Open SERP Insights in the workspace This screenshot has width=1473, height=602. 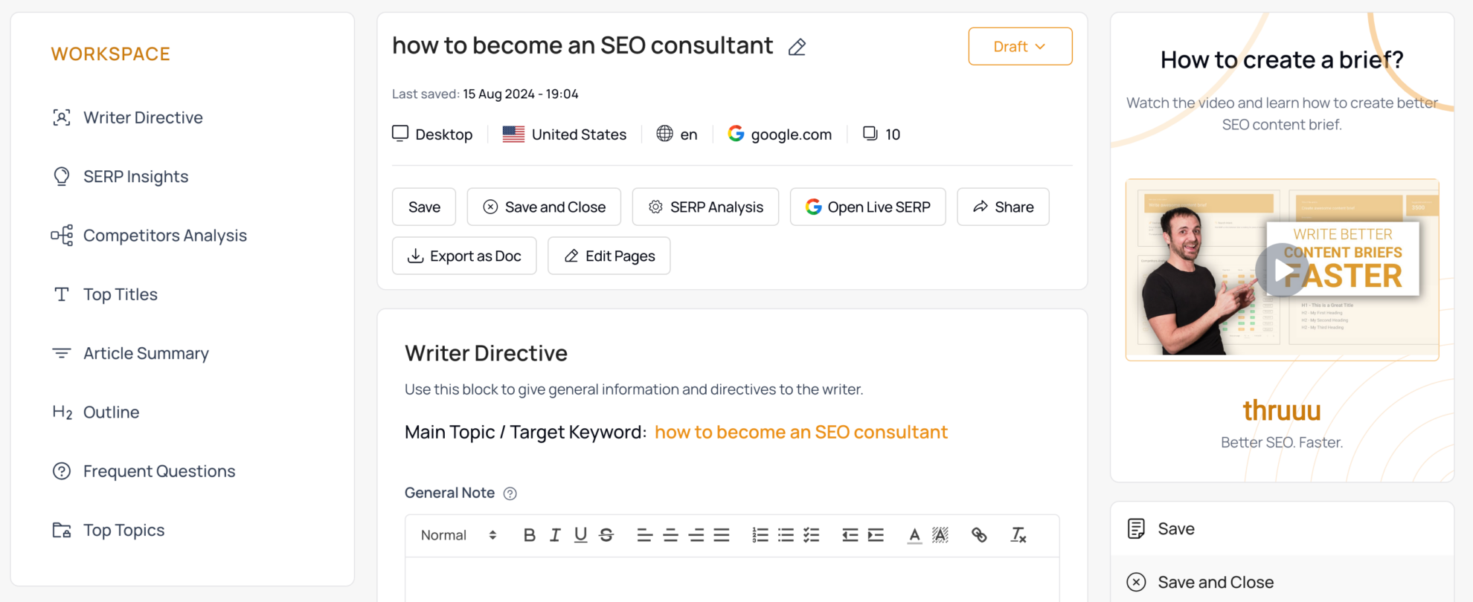(x=135, y=176)
